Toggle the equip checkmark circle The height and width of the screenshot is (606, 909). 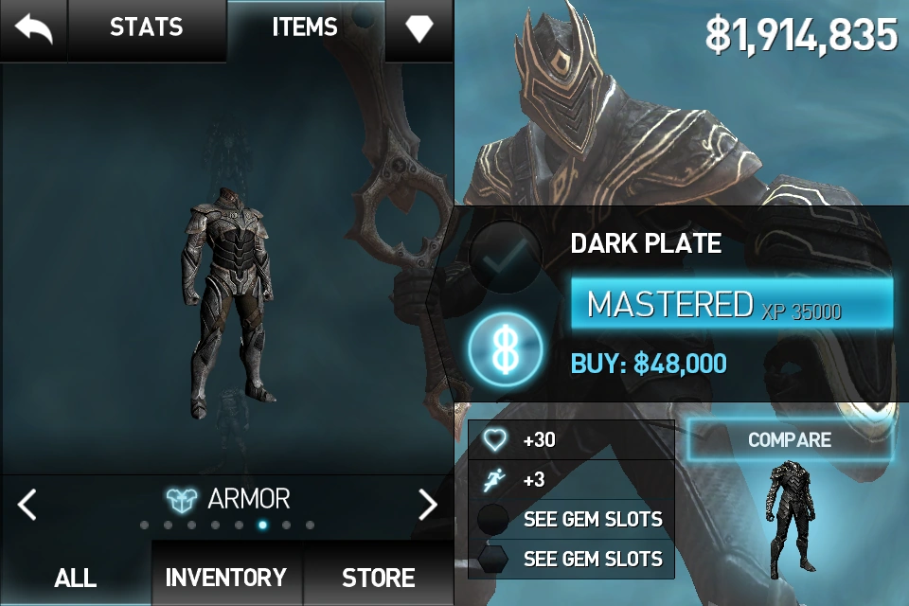[x=506, y=257]
